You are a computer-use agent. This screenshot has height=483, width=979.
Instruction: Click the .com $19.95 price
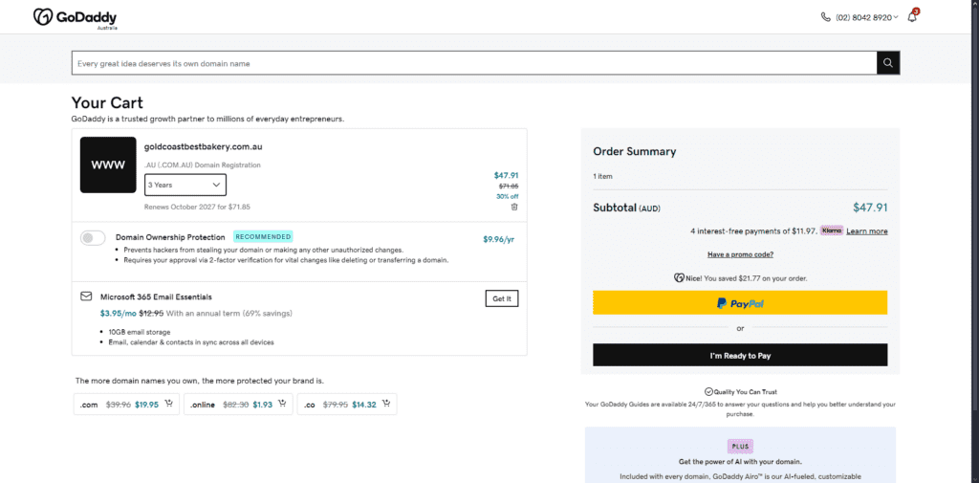(146, 405)
